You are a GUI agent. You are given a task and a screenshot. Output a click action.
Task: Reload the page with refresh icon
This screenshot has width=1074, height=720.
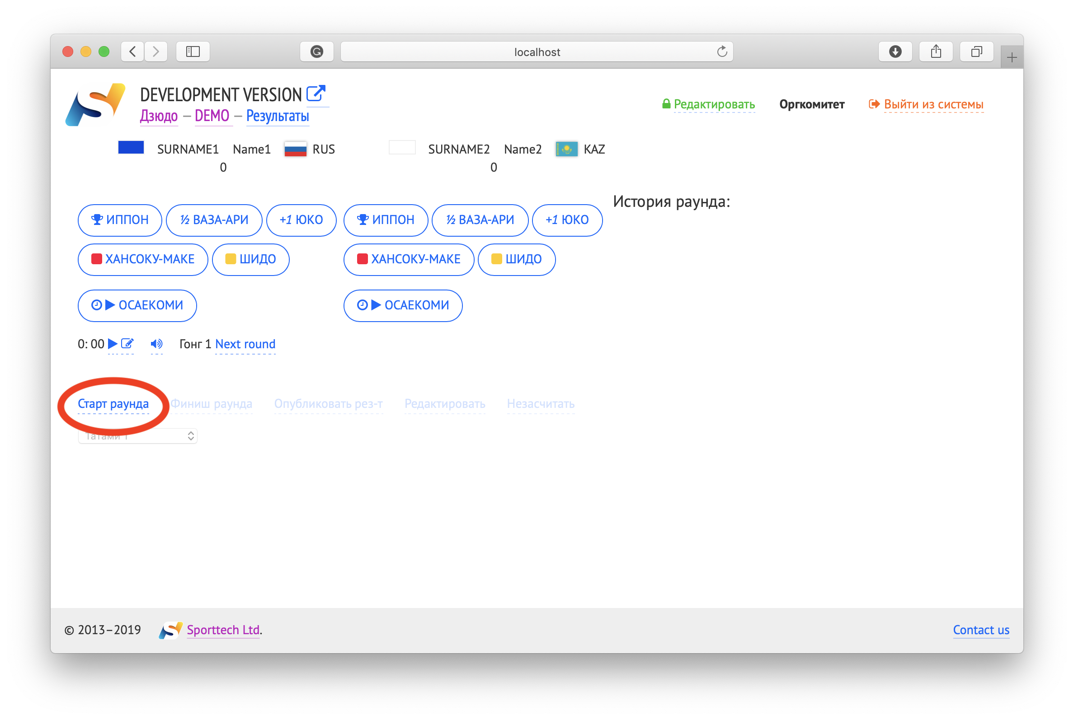point(722,51)
